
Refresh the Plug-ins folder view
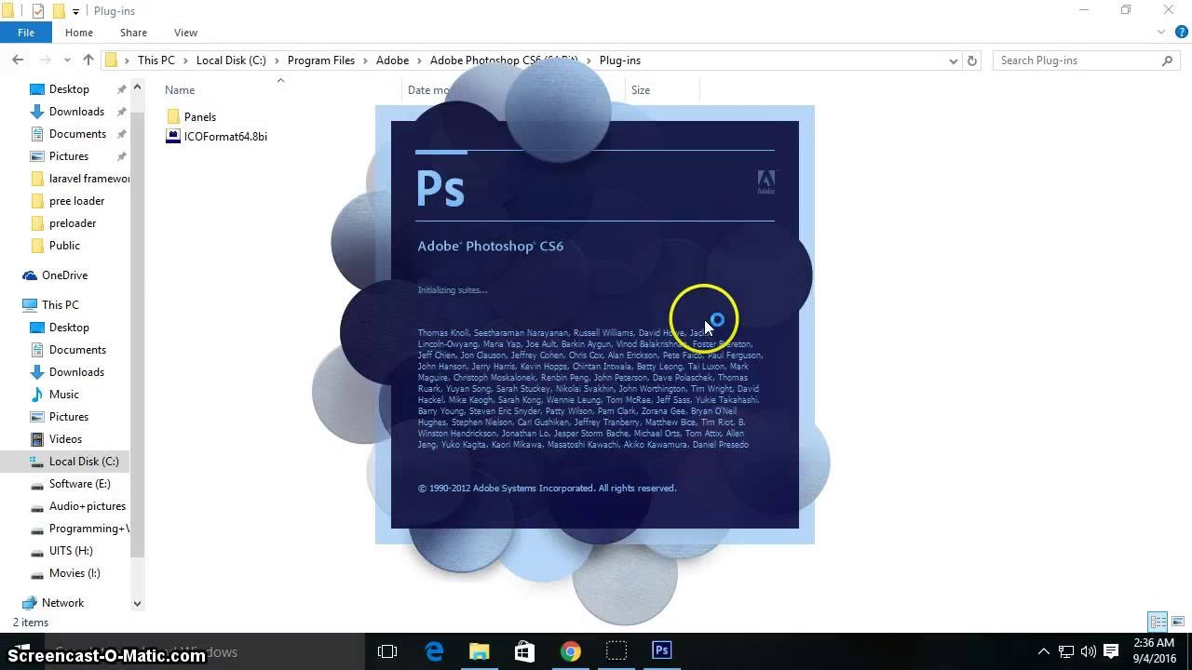point(972,60)
